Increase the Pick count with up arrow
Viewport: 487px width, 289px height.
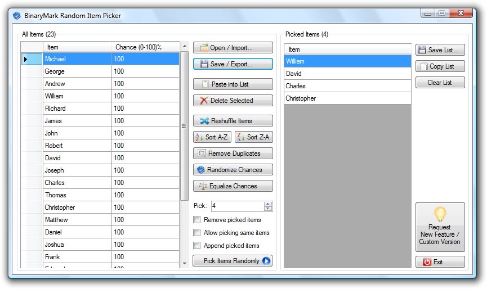(x=268, y=204)
